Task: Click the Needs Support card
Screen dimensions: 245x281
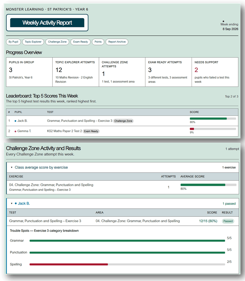Action: (215, 72)
